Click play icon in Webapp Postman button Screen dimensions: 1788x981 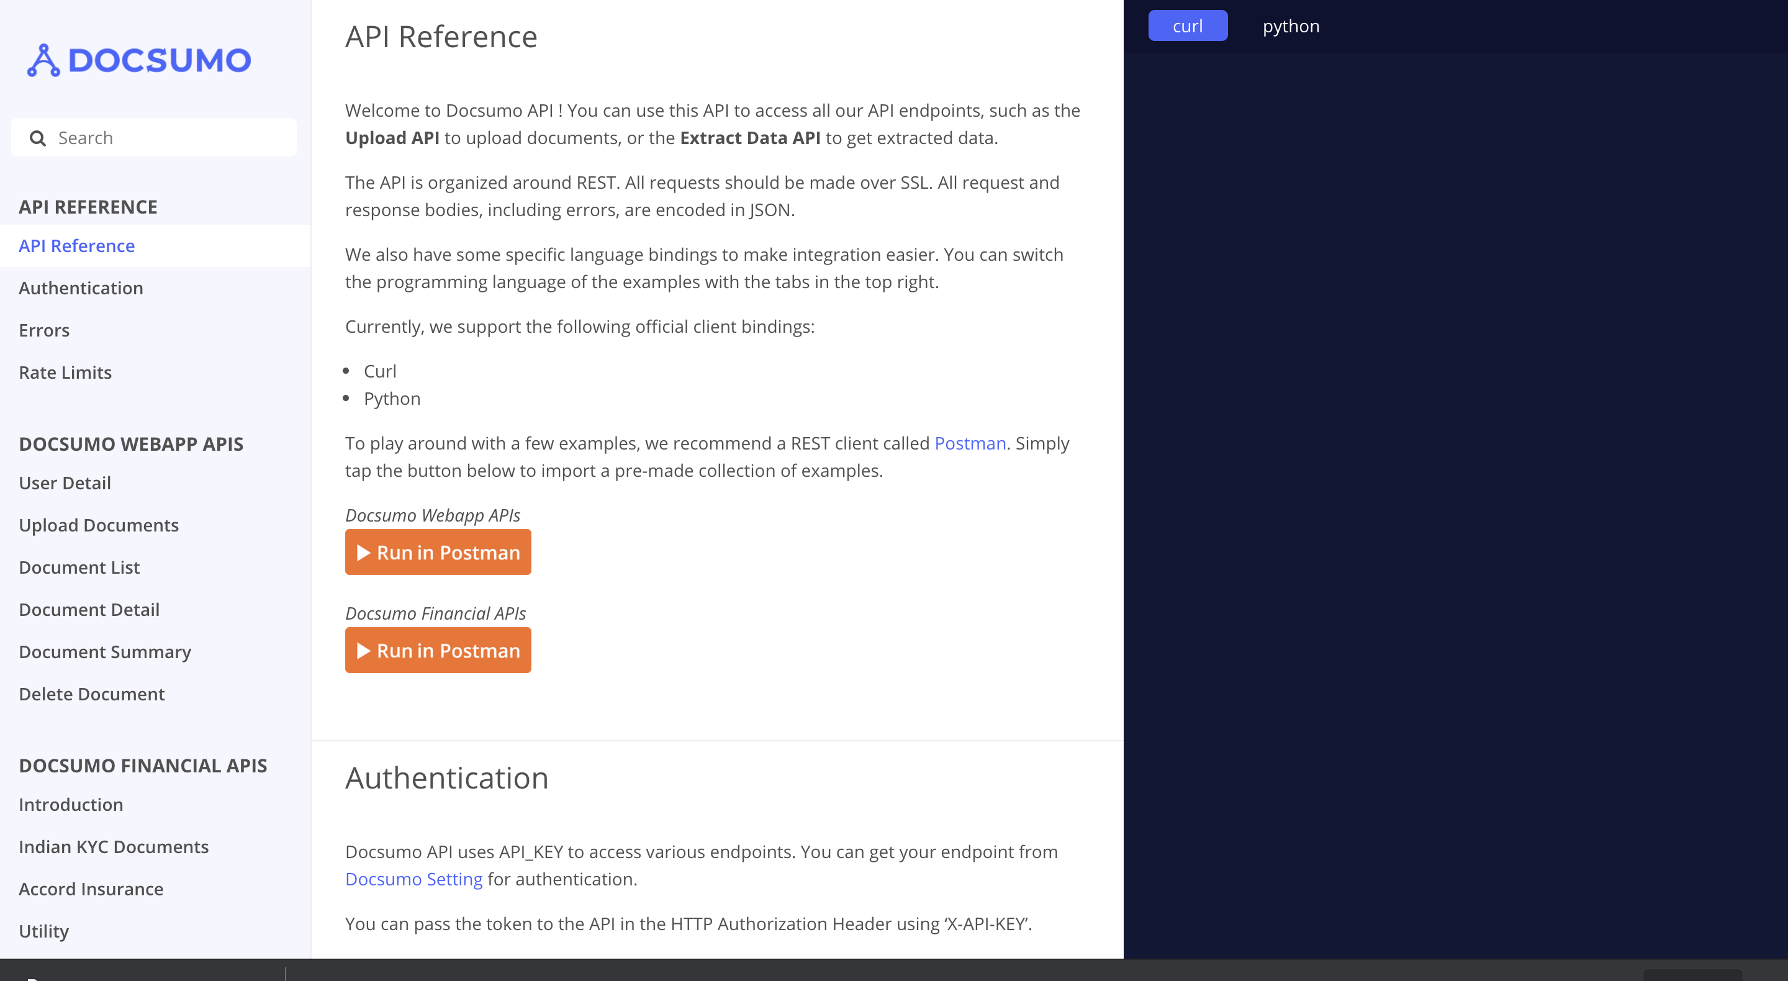363,553
